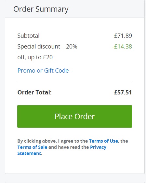
Task: Open the Terms of Sale link
Action: point(32,147)
